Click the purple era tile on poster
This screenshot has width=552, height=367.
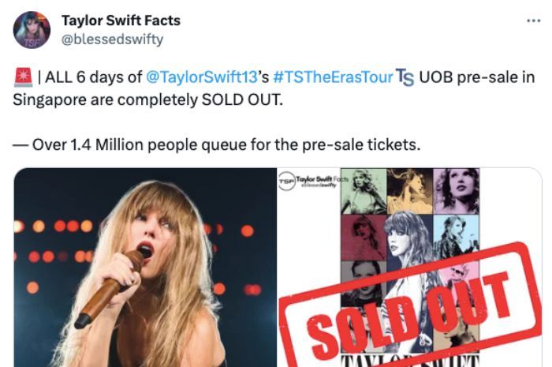click(457, 191)
